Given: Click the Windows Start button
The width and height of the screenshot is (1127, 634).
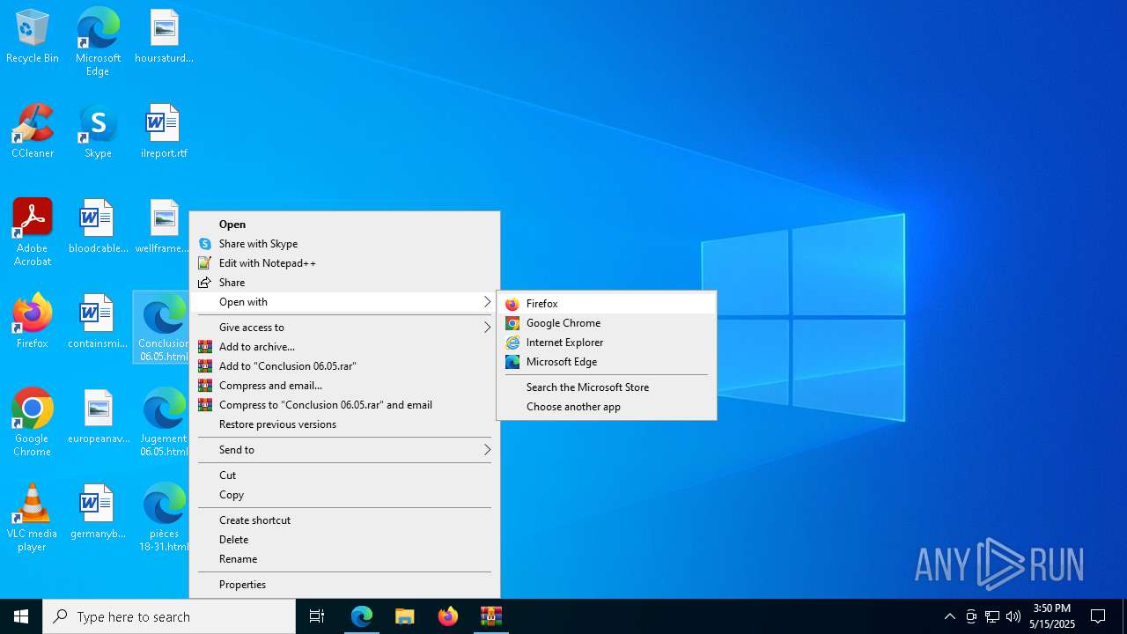Looking at the screenshot, I should pos(21,616).
